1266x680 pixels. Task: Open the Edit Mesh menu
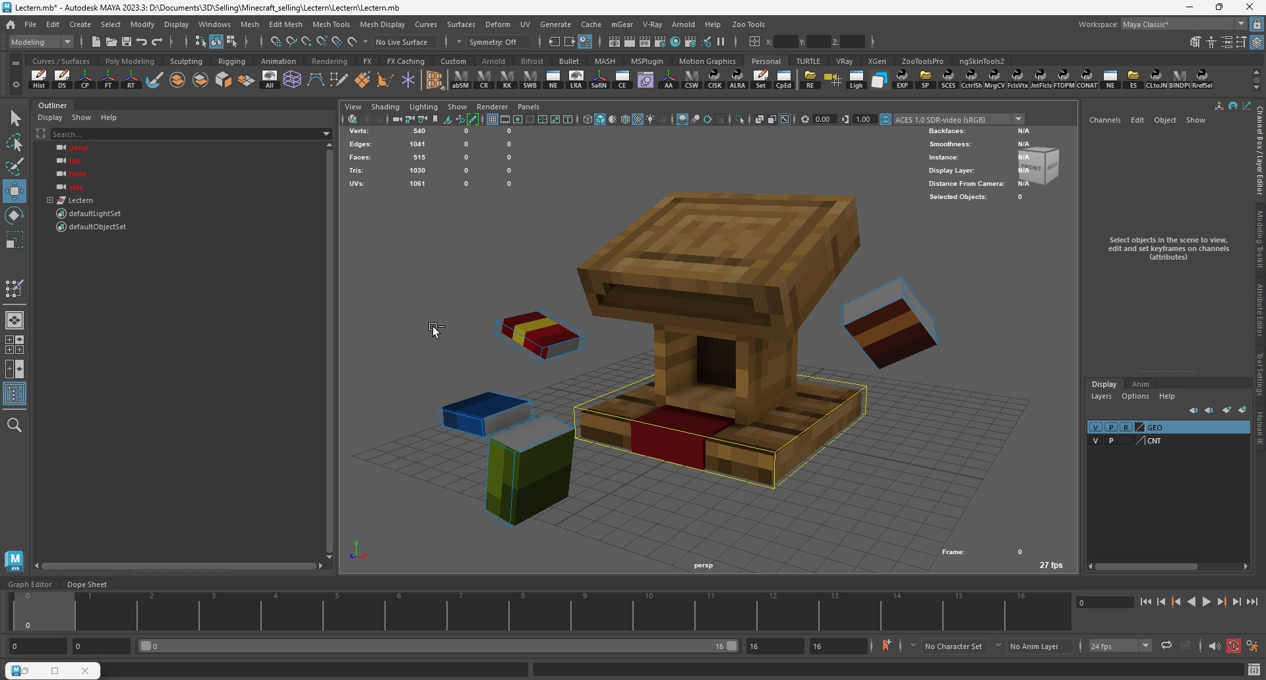click(286, 24)
